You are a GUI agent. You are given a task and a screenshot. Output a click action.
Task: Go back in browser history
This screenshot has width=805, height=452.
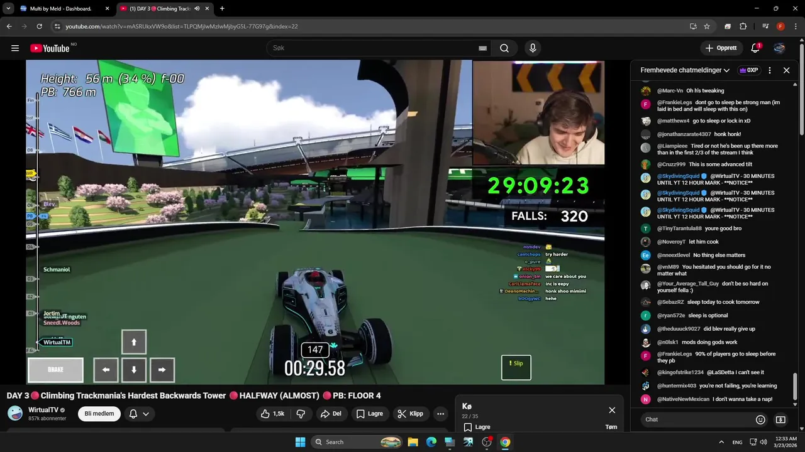coord(9,26)
